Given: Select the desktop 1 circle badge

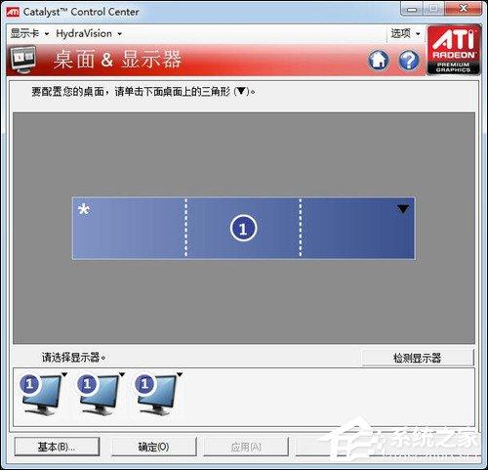Looking at the screenshot, I should 243,228.
